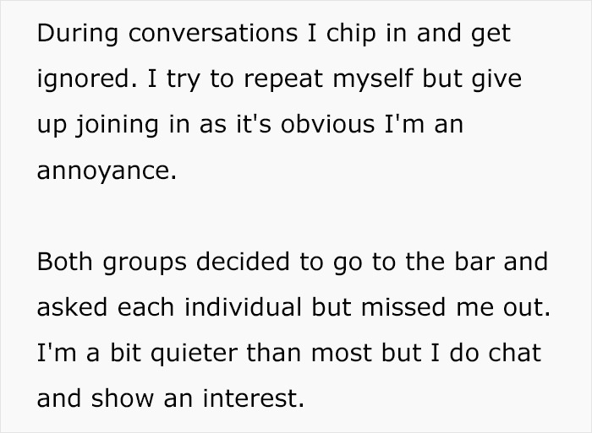Click the word 'quieter'
Image resolution: width=592 pixels, height=433 pixels.
pos(194,354)
